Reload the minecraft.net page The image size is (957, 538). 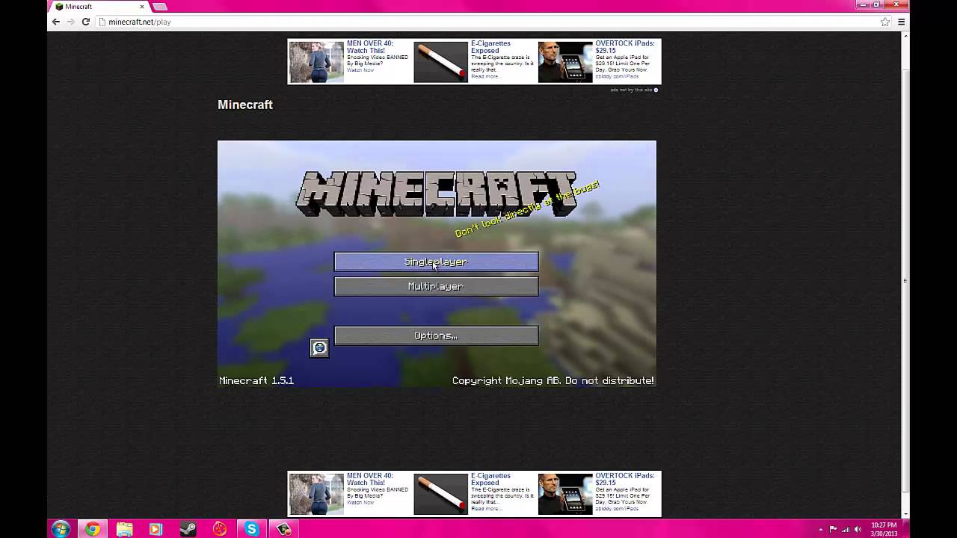[86, 22]
